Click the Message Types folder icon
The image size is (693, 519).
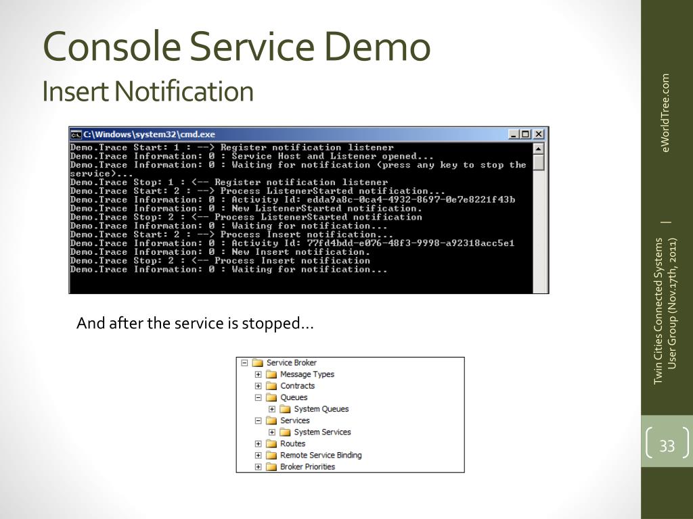pos(271,374)
